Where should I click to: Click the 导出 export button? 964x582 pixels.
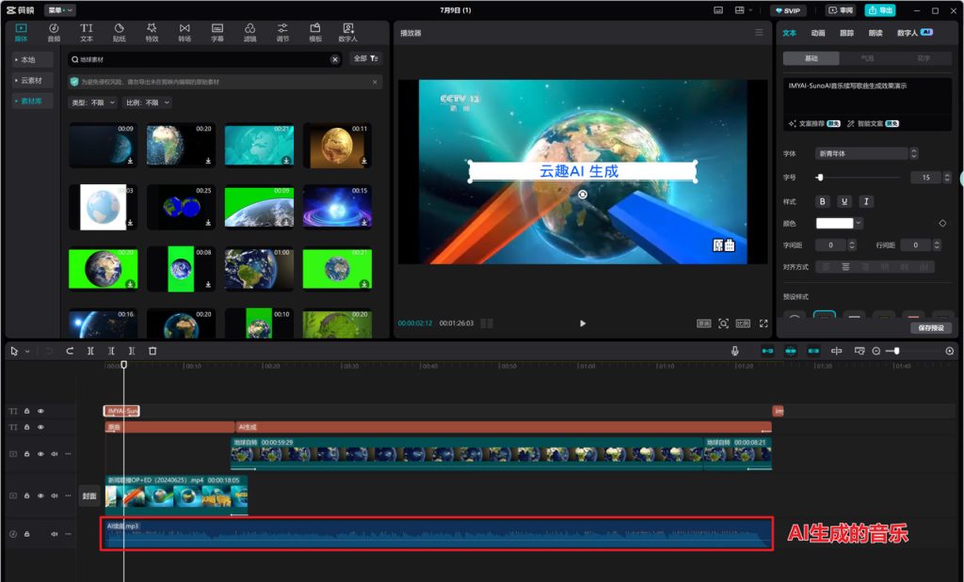point(878,10)
